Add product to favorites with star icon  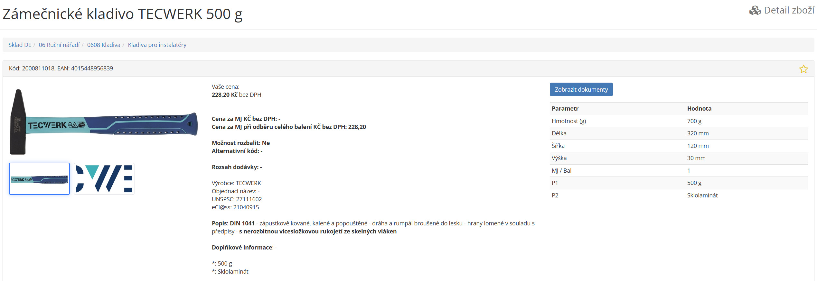click(803, 69)
